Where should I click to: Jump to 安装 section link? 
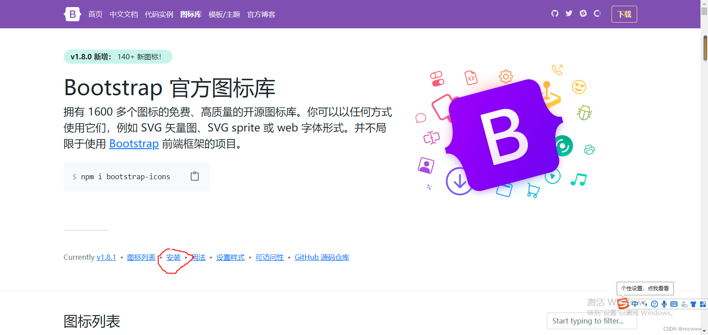coord(173,257)
